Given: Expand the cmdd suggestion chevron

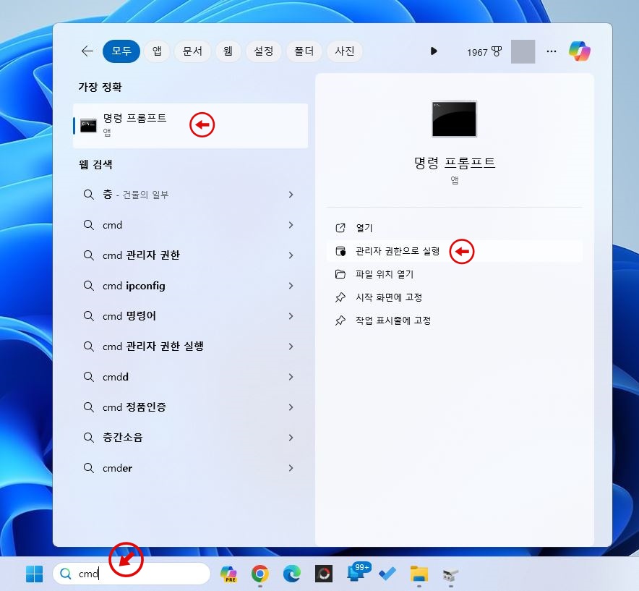Looking at the screenshot, I should [291, 377].
